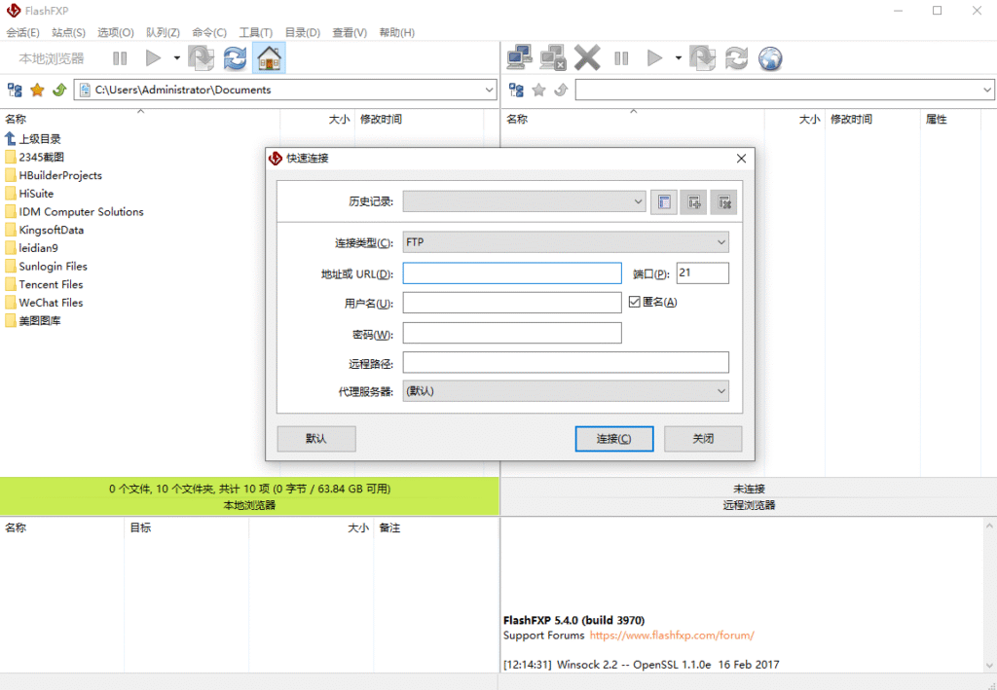Click the home icon in local toolbar
Image resolution: width=997 pixels, height=690 pixels.
(x=269, y=58)
